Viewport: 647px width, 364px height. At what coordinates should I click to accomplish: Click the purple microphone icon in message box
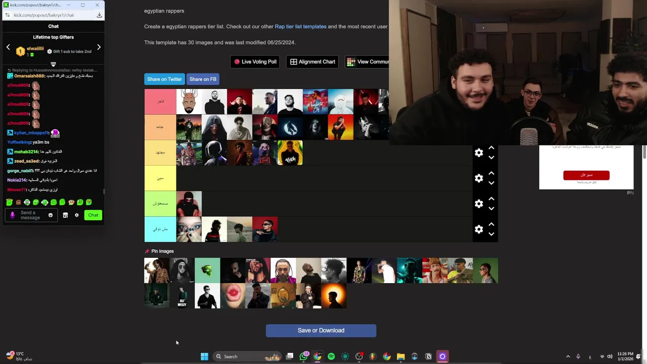pyautogui.click(x=13, y=215)
